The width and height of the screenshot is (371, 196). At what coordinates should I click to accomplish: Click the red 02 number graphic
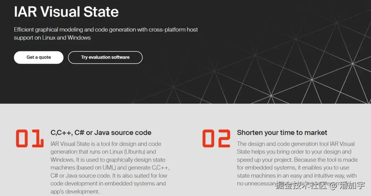point(216,138)
